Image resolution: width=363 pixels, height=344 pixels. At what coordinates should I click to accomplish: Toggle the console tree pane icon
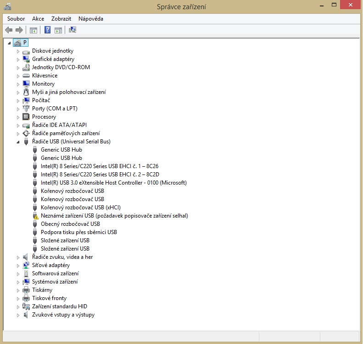point(33,30)
